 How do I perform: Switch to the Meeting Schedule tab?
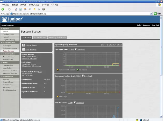point(57,37)
